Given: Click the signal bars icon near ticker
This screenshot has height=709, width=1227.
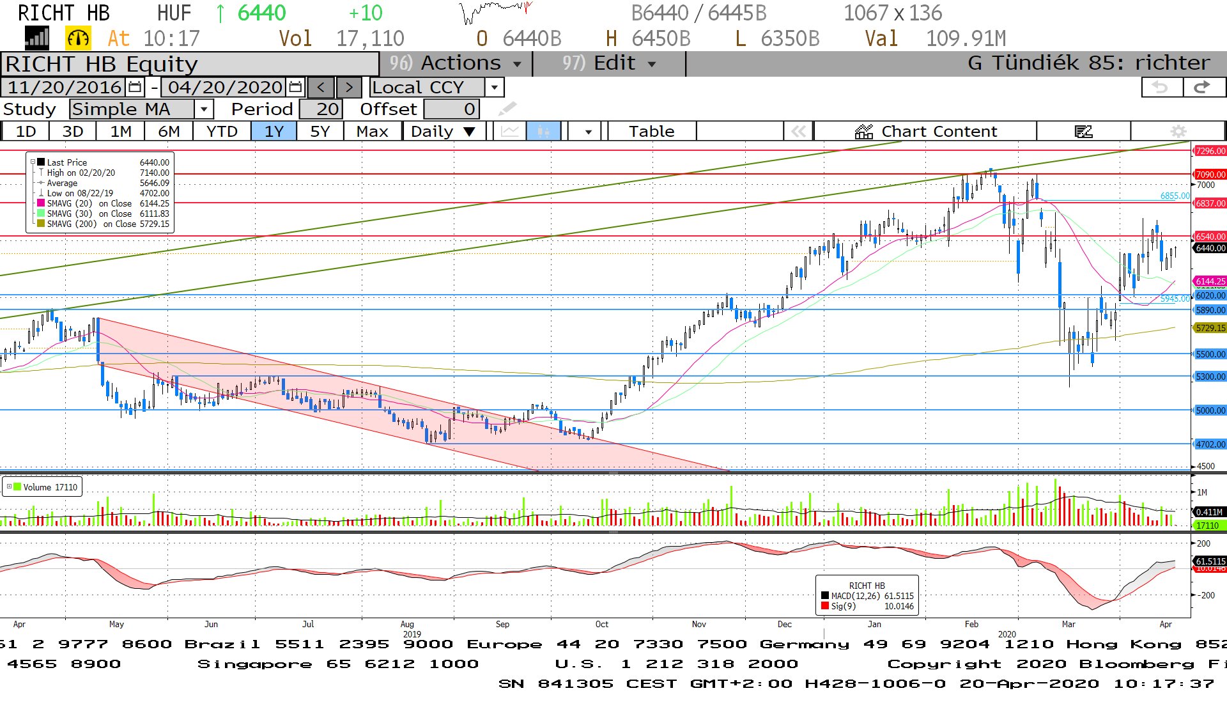Looking at the screenshot, I should (x=36, y=38).
